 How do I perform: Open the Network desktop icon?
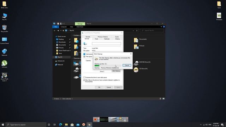coord(4,52)
